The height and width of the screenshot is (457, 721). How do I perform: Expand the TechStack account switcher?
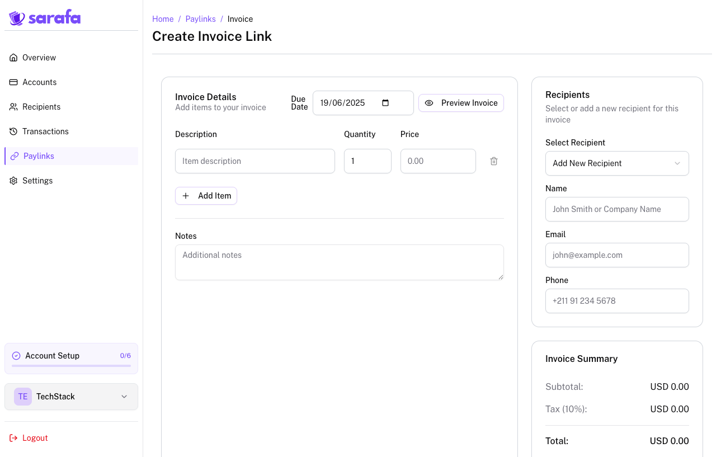tap(71, 397)
